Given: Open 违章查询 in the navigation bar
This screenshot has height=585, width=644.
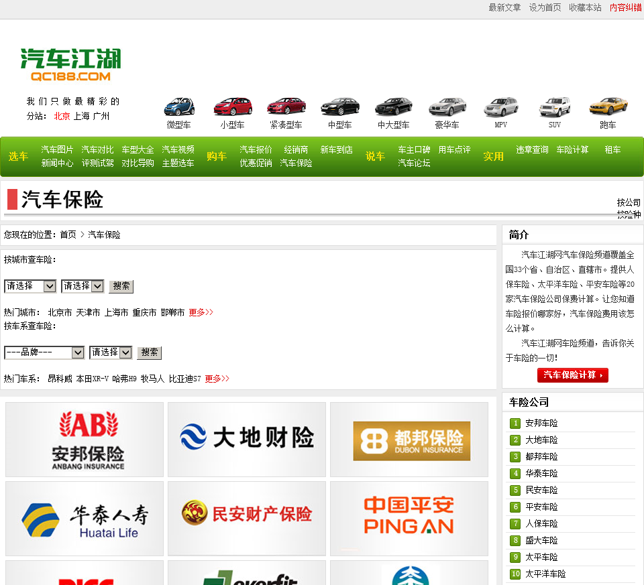Looking at the screenshot, I should point(532,149).
